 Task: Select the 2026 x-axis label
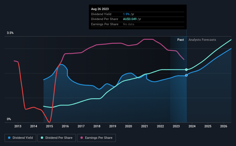(x=224, y=126)
